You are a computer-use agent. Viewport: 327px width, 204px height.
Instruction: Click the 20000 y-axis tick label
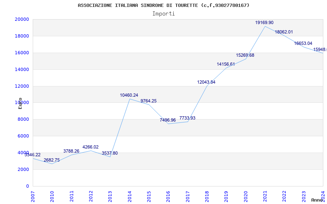(22, 19)
